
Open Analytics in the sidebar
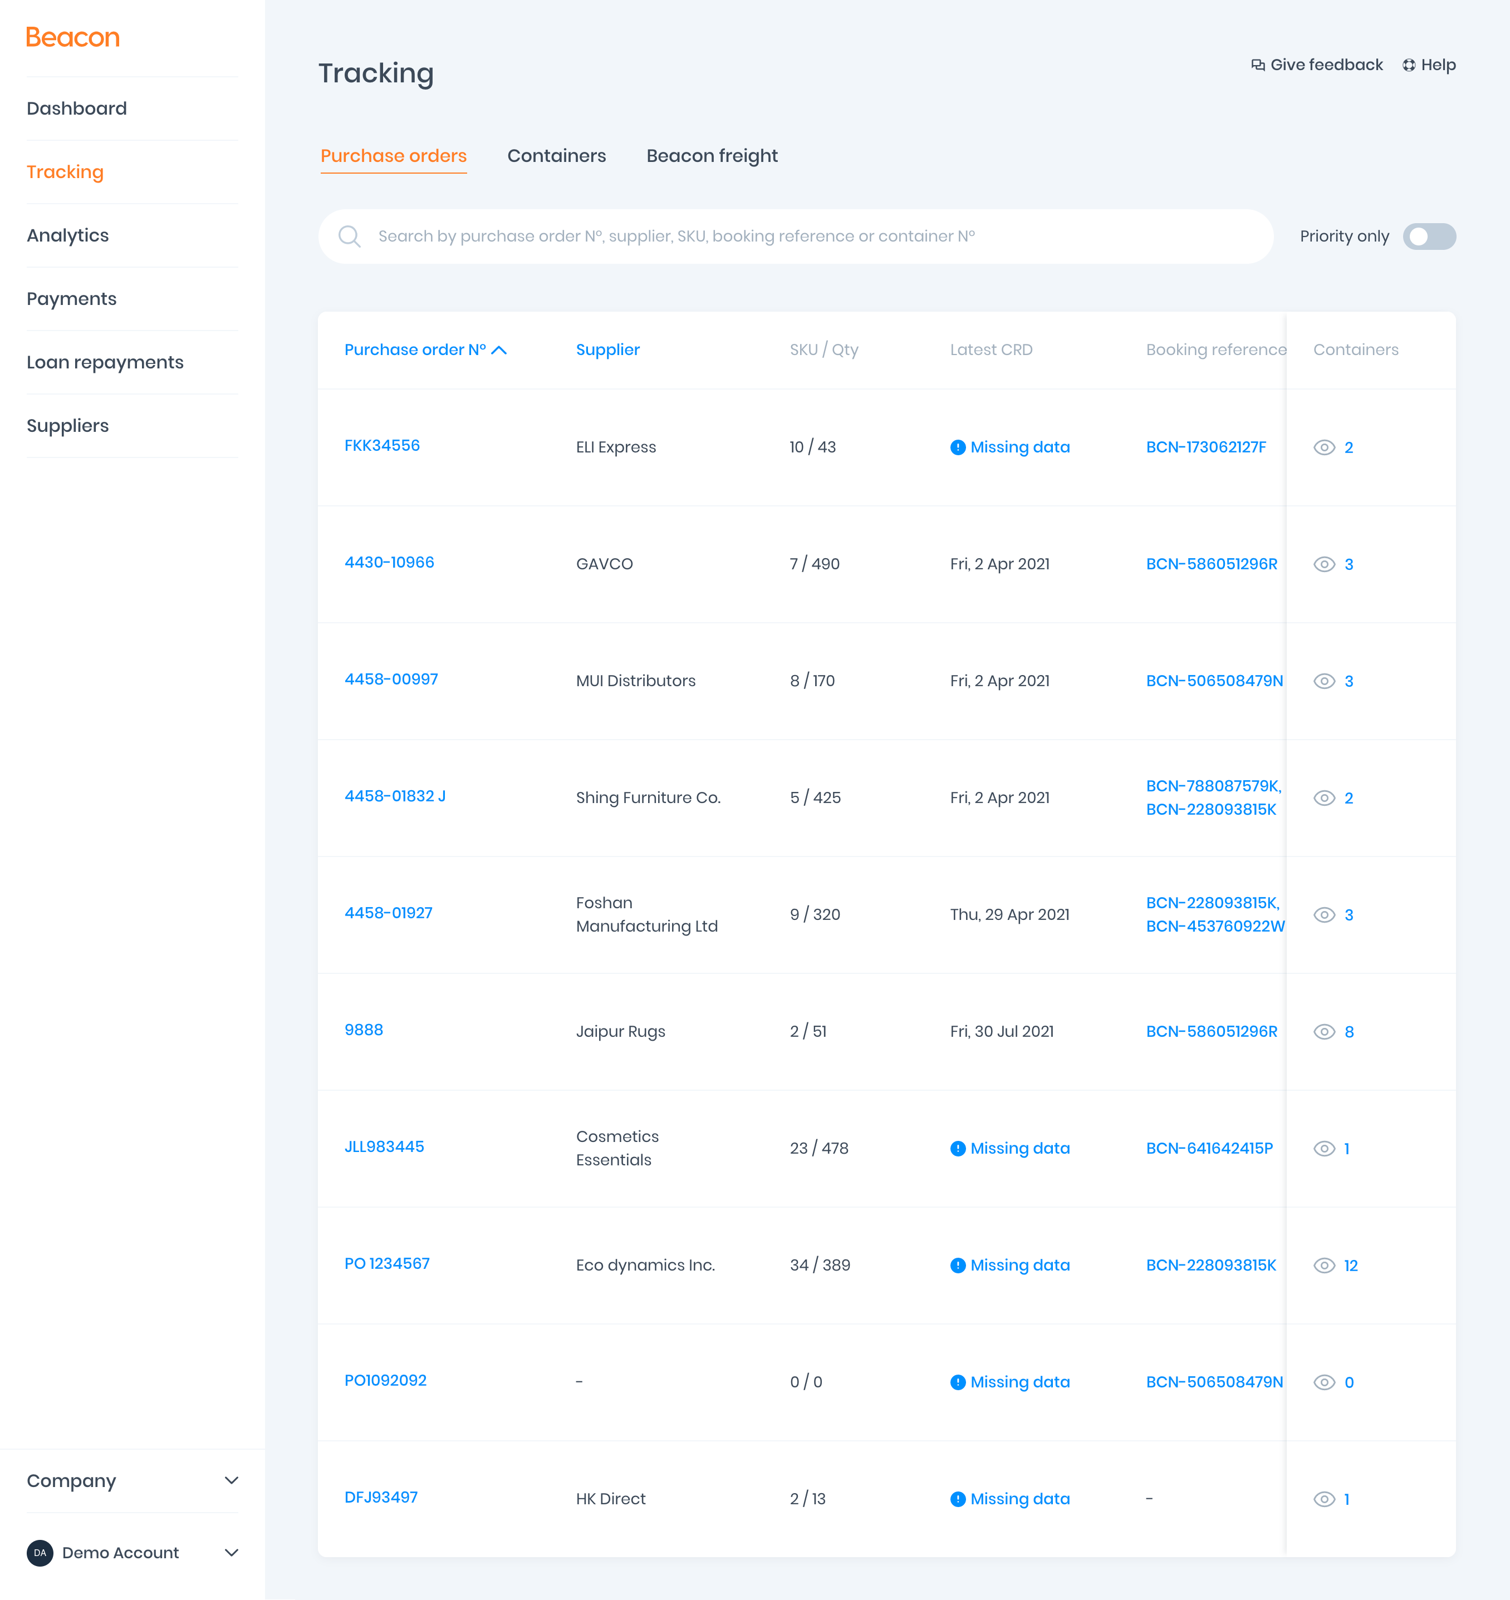coord(67,236)
